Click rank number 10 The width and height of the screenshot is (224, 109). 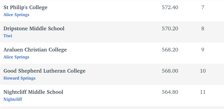[x=203, y=71]
